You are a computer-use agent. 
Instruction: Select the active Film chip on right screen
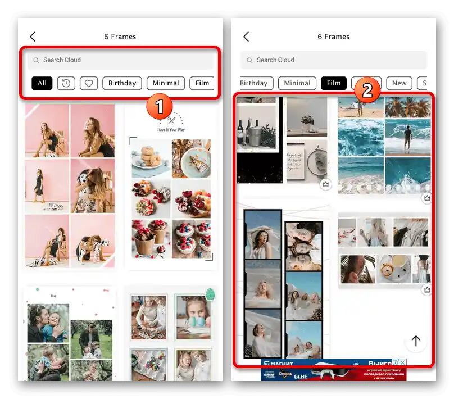334,83
